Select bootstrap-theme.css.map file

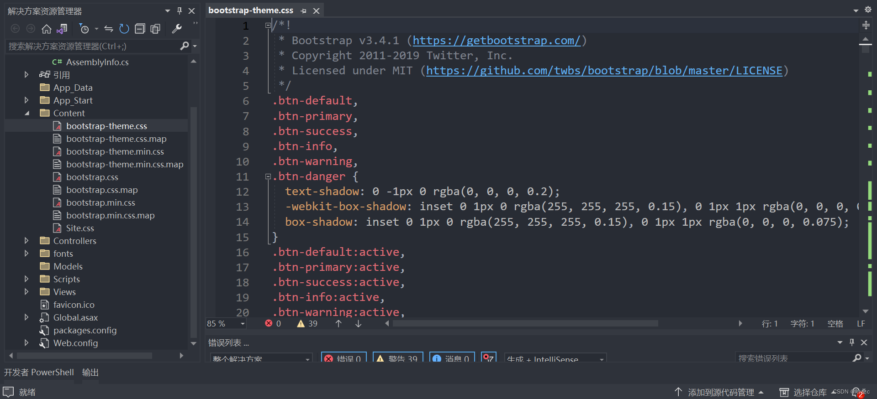pyautogui.click(x=116, y=139)
